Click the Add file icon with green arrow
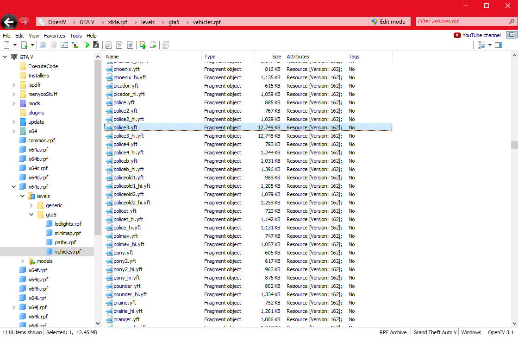 (25, 45)
